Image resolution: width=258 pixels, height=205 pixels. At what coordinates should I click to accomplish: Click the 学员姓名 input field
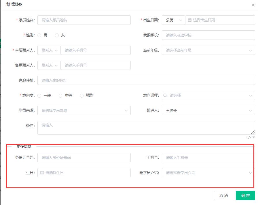[x=84, y=20]
